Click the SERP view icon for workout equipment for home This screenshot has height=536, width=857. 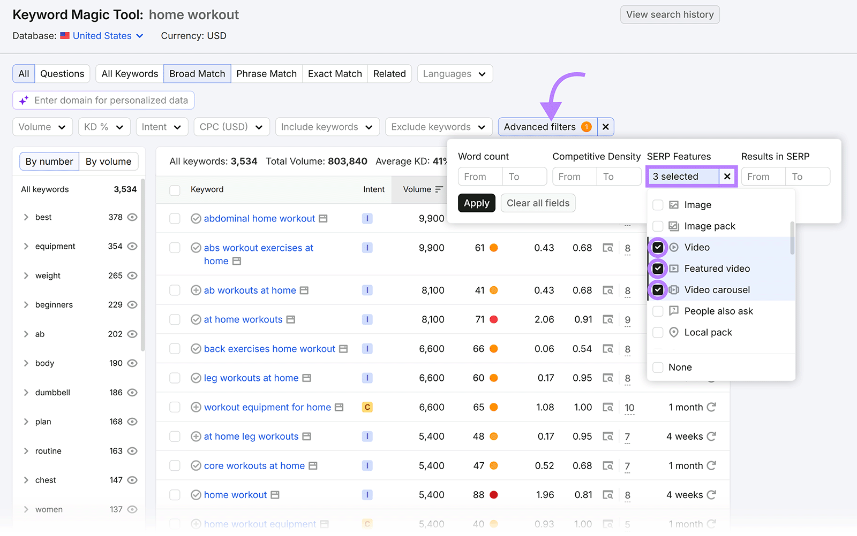point(607,407)
